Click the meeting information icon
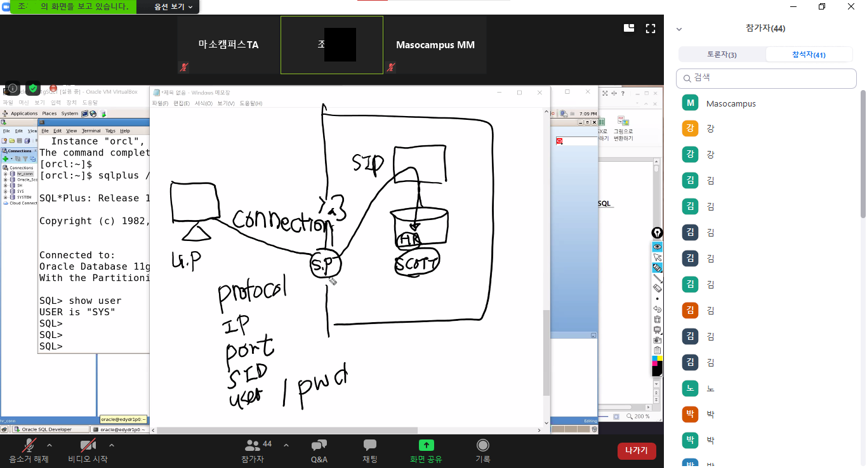 pos(13,88)
